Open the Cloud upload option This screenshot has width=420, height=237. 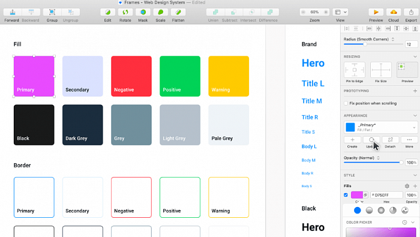pyautogui.click(x=394, y=12)
